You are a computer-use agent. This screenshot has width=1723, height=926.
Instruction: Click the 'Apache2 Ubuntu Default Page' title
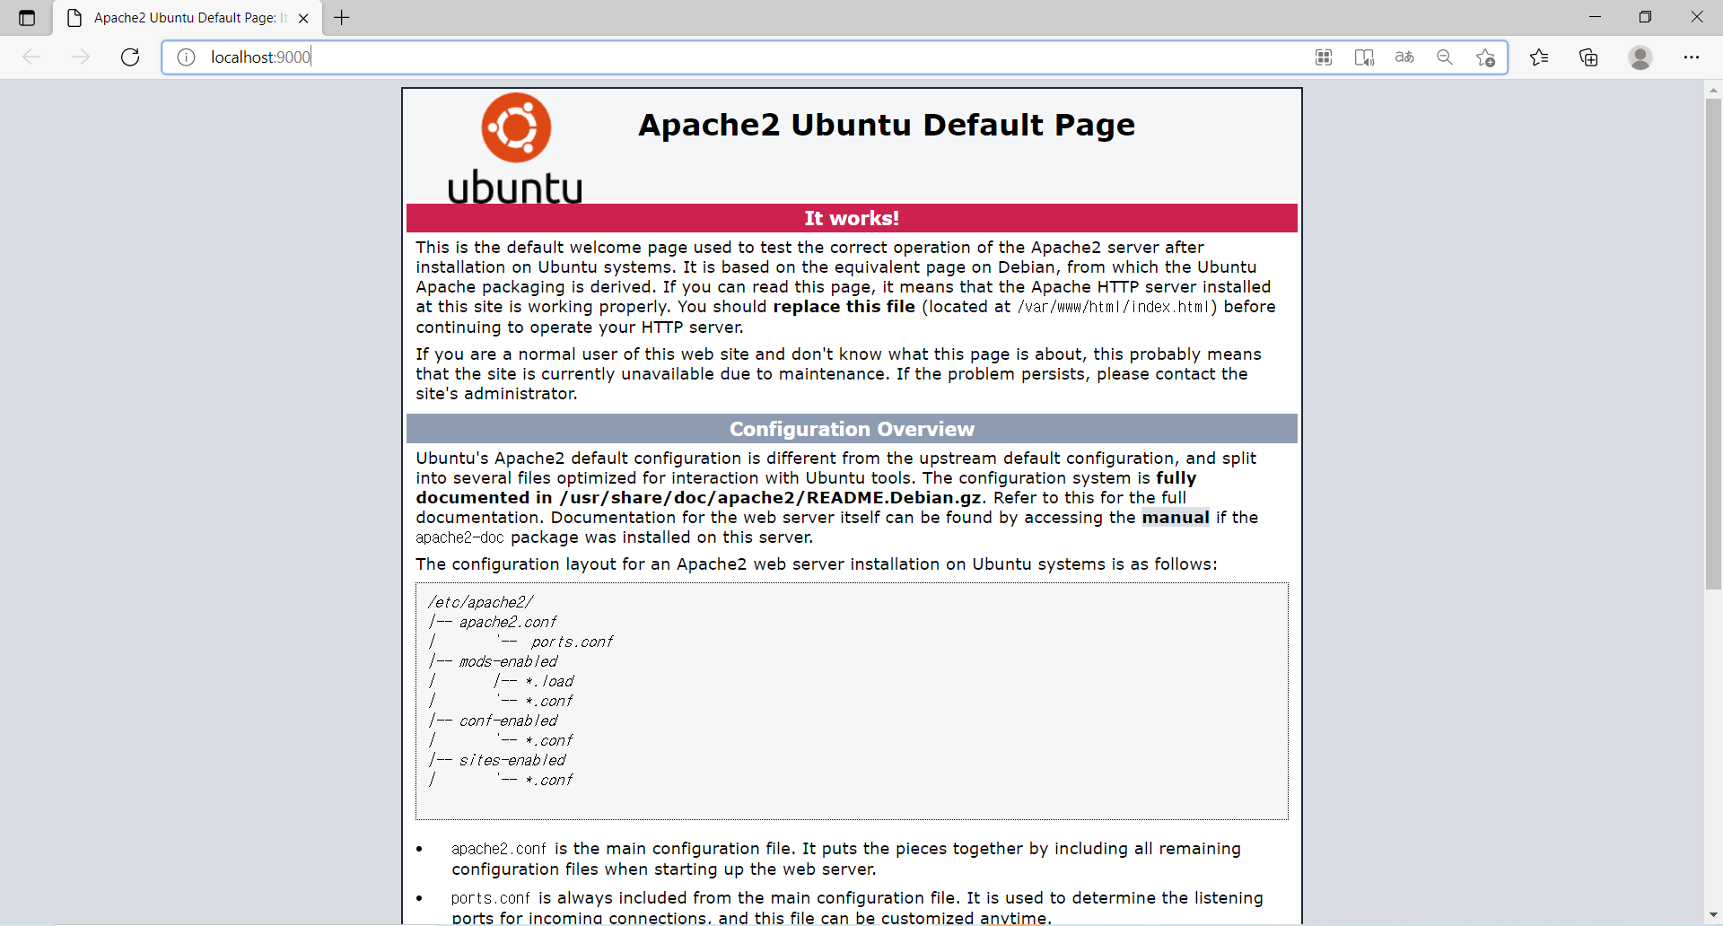[x=887, y=125]
